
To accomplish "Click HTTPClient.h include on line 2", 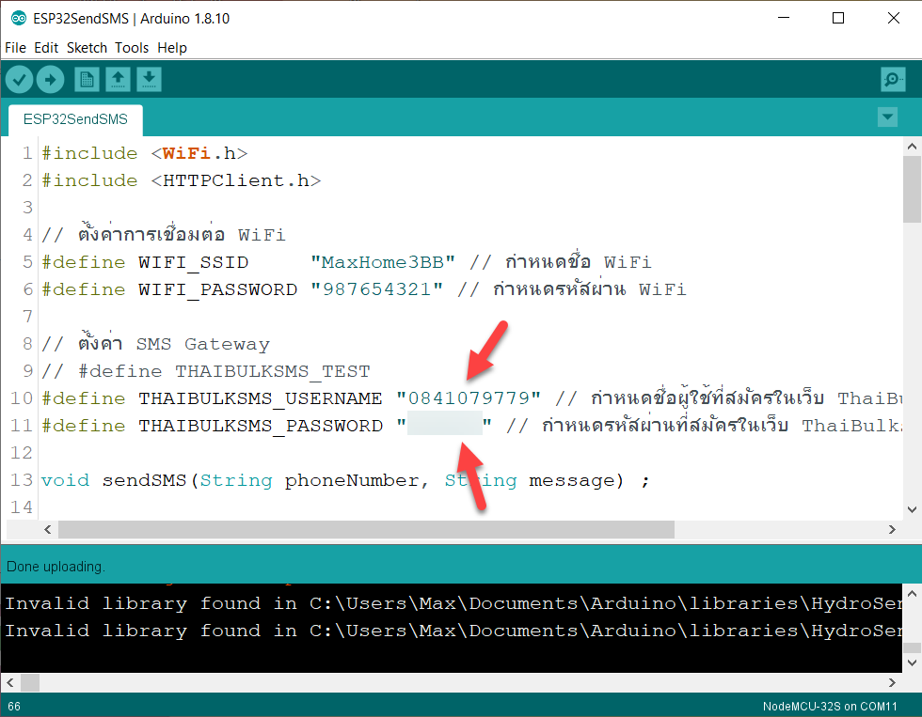I will tap(236, 180).
